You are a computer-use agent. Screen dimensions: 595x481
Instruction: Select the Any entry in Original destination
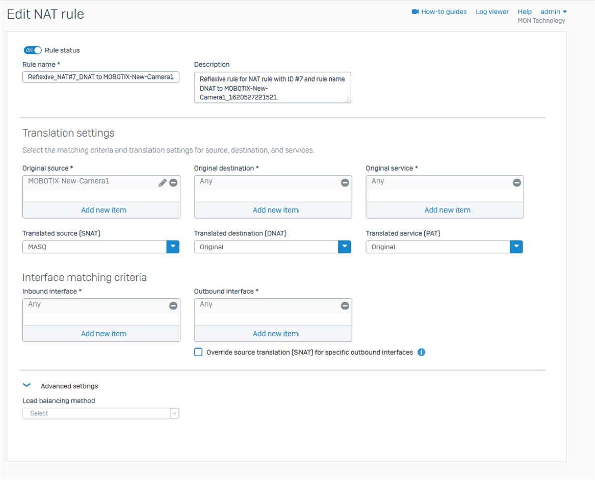206,181
